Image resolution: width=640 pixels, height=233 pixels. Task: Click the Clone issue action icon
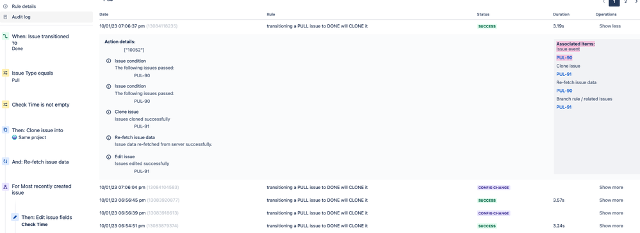pos(5,130)
